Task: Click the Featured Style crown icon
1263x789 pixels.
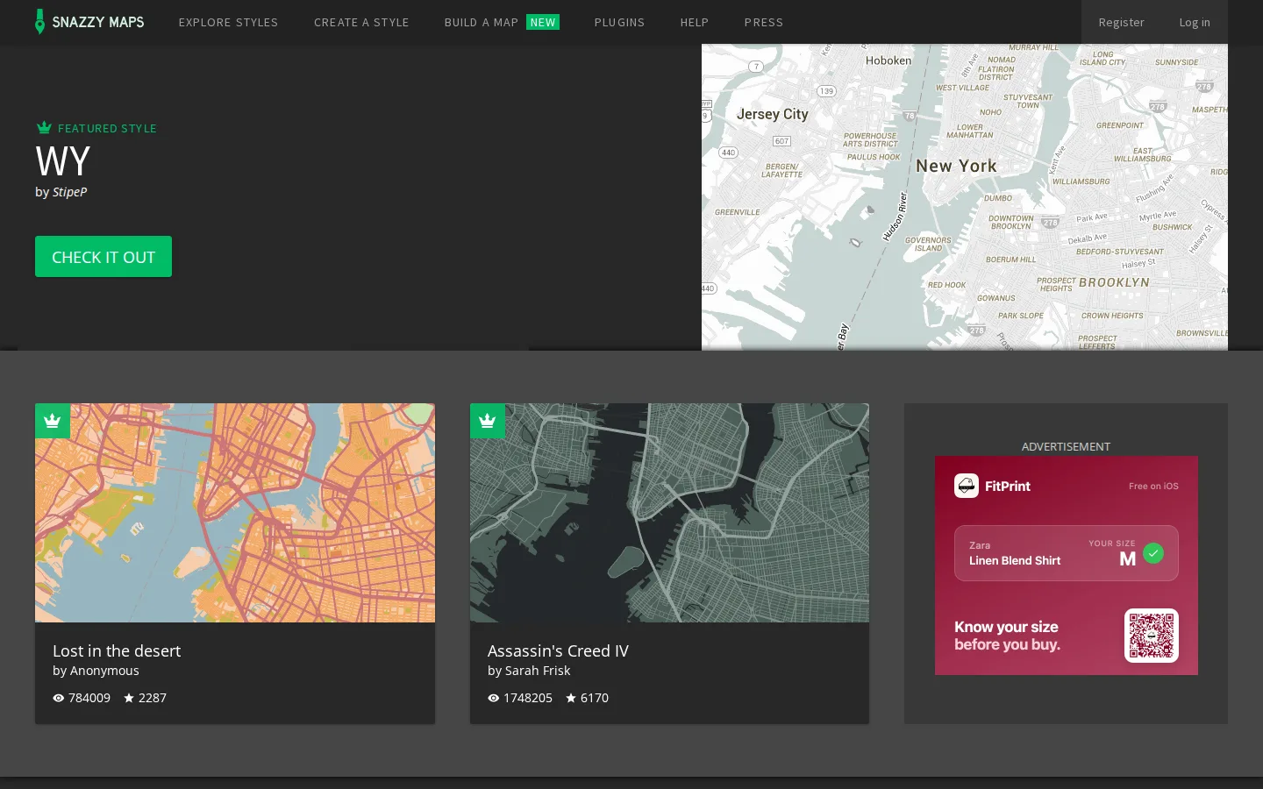Action: click(44, 128)
